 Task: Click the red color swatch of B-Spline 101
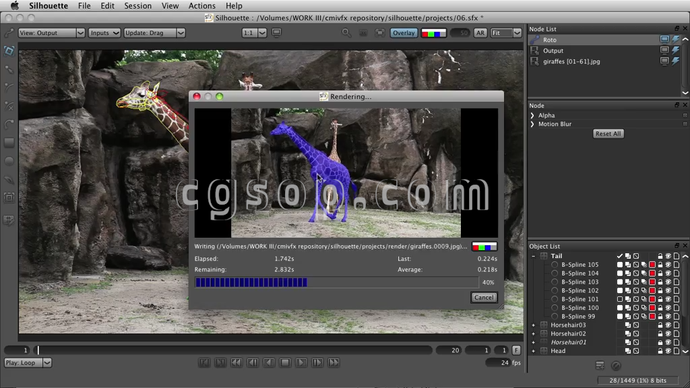tap(652, 299)
